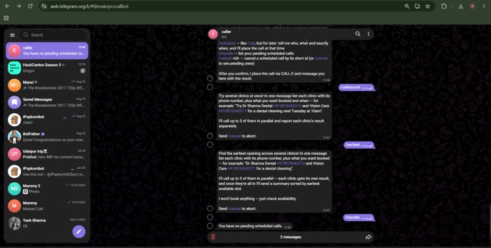
Task: Delete selected messages with the trash icon
Action: (213, 237)
